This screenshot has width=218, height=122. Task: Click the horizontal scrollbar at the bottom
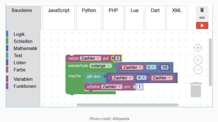pyautogui.click(x=127, y=105)
